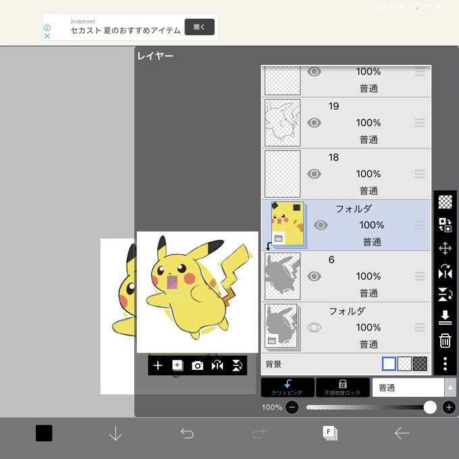Tap the ad info circle icon
The height and width of the screenshot is (459, 459).
(x=47, y=28)
